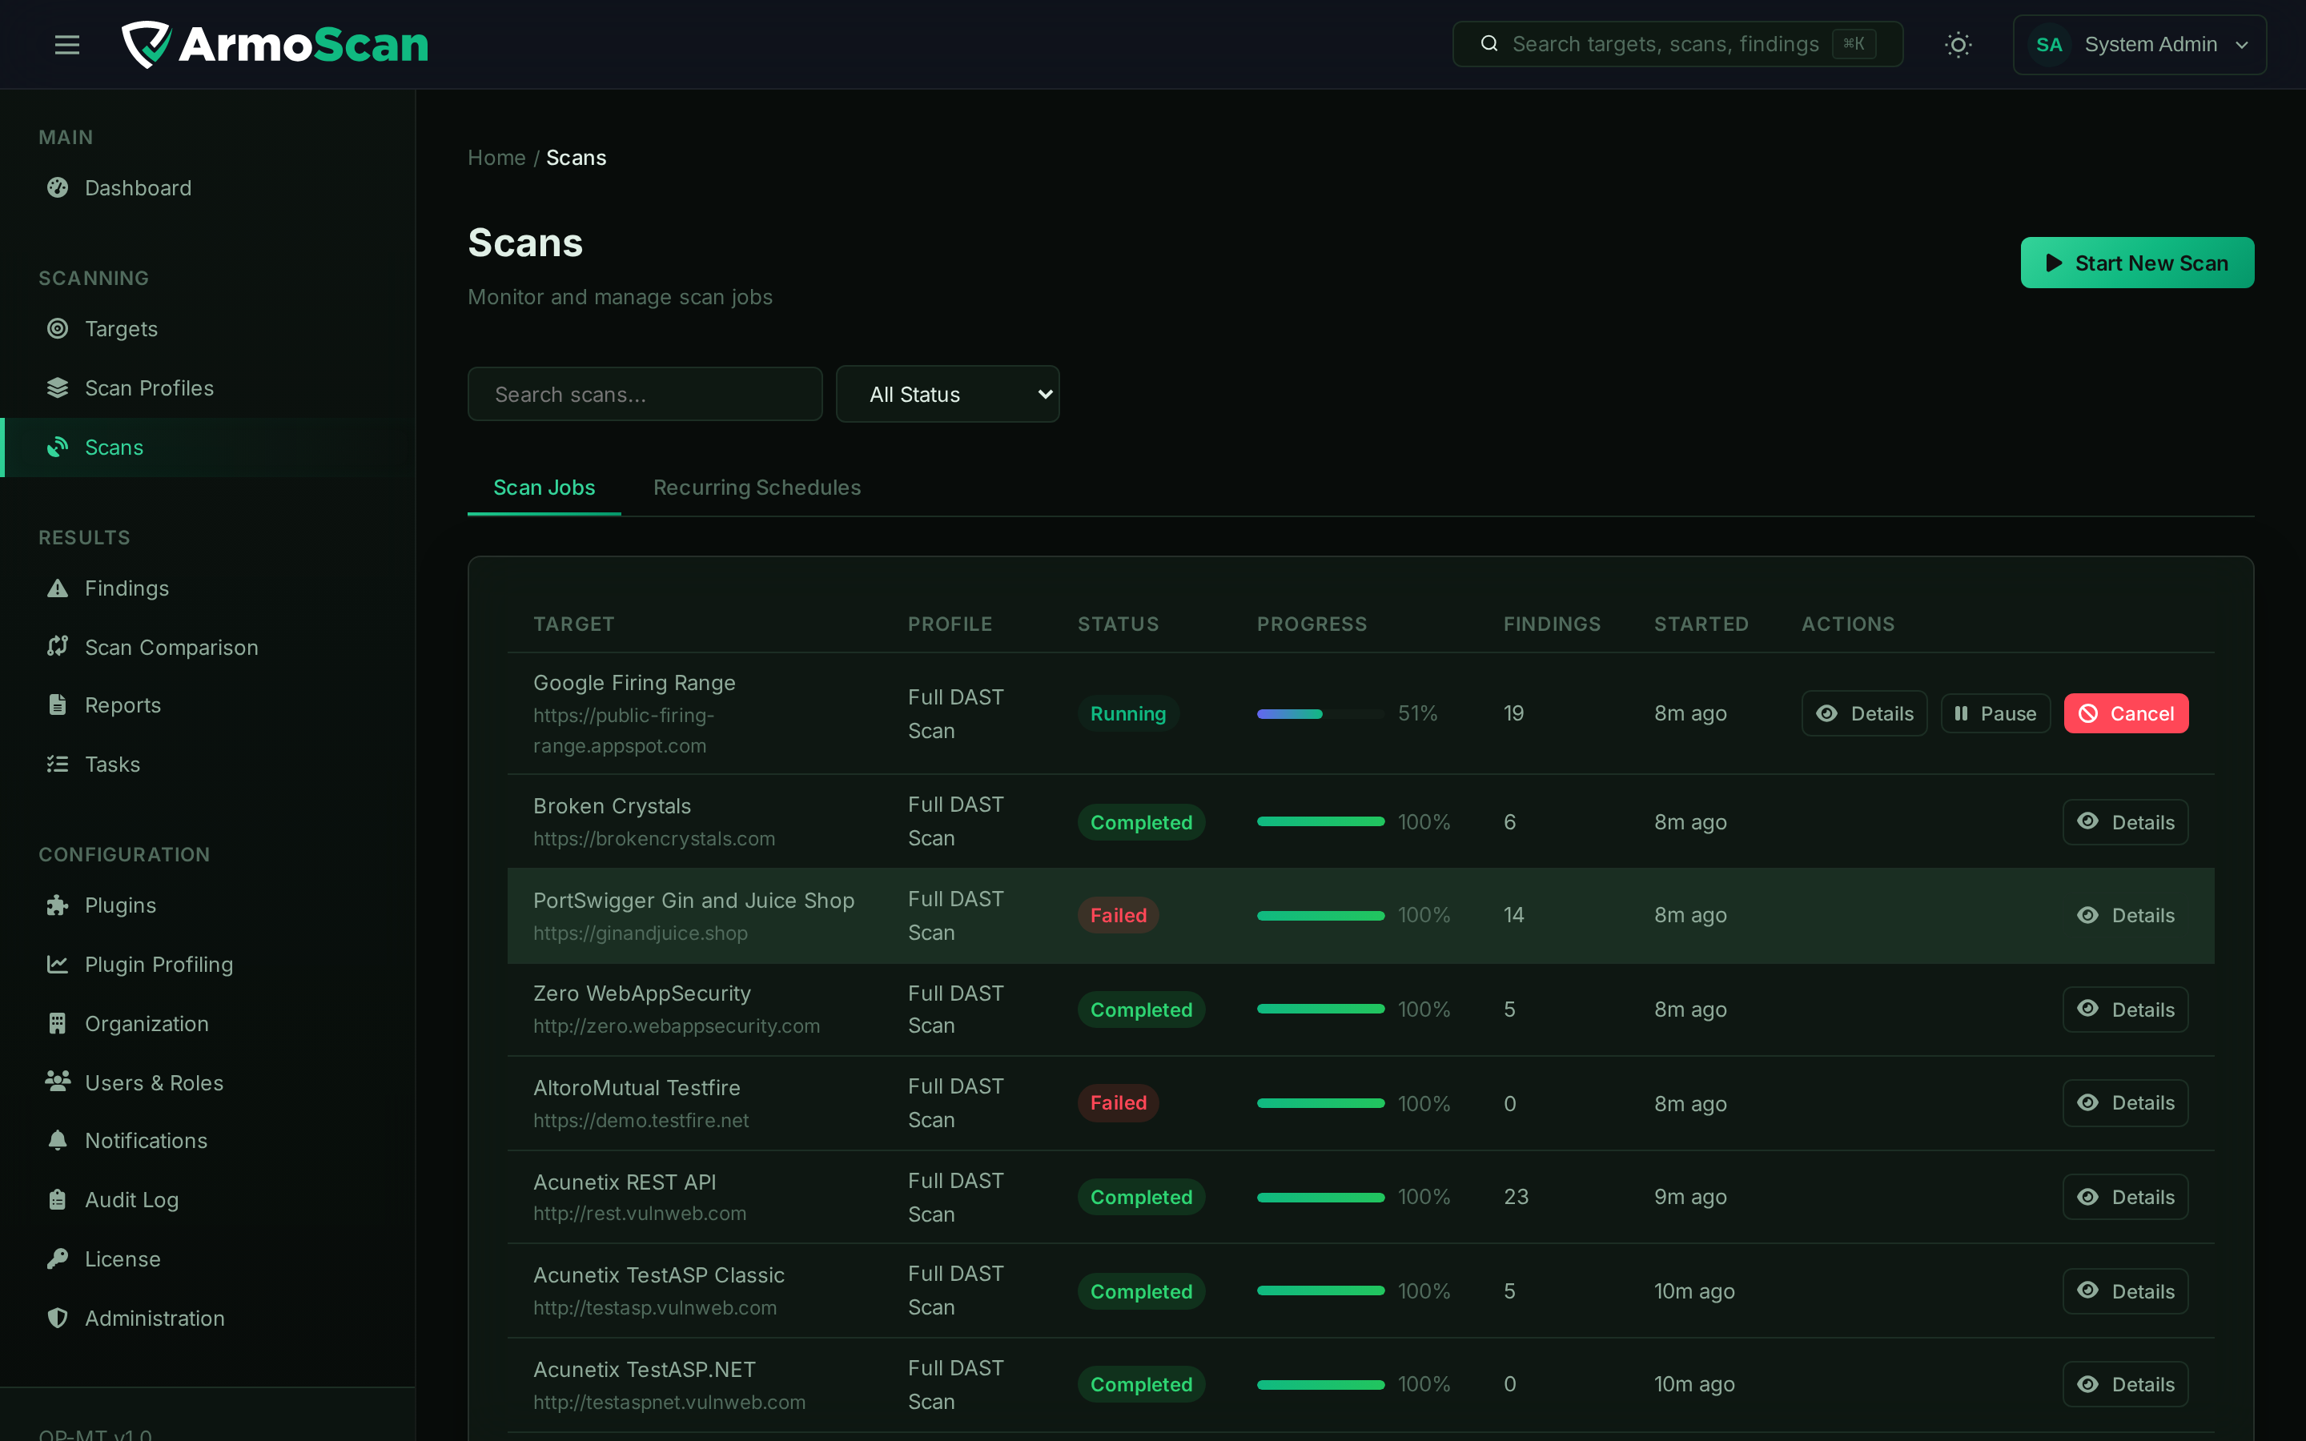Open Scan Comparison in the sidebar
Screen dimensions: 2306x1441
207,647
